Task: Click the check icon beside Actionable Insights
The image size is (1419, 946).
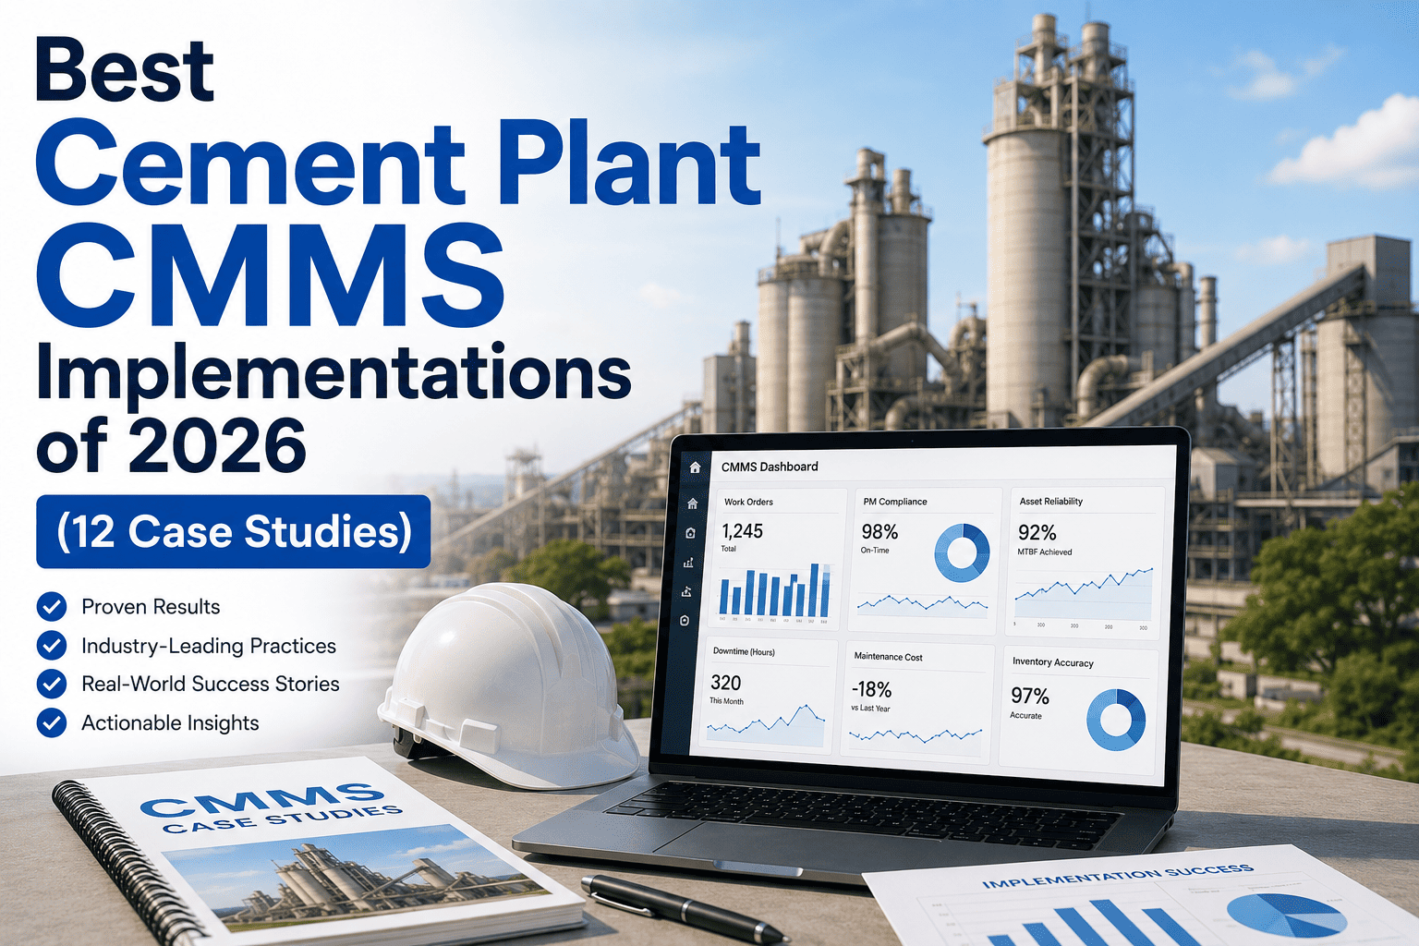Action: 52,722
